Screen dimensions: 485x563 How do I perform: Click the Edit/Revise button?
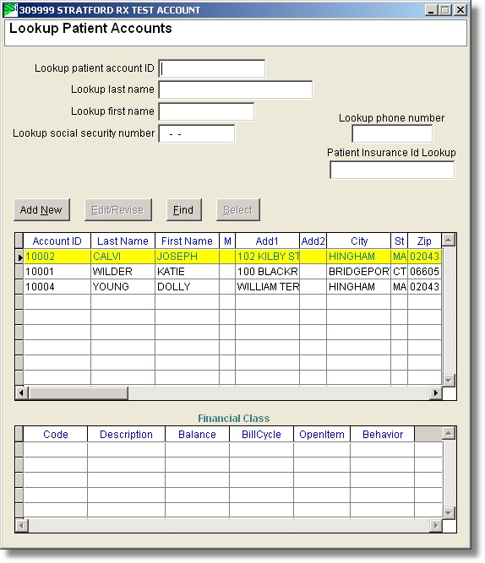point(118,209)
